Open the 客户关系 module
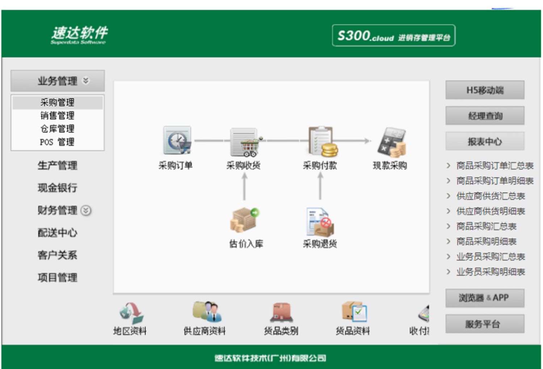 point(58,255)
